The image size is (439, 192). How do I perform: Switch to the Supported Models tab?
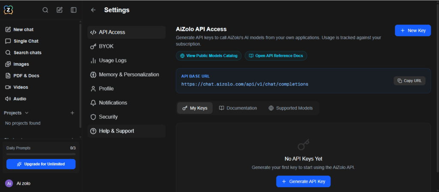[291, 108]
